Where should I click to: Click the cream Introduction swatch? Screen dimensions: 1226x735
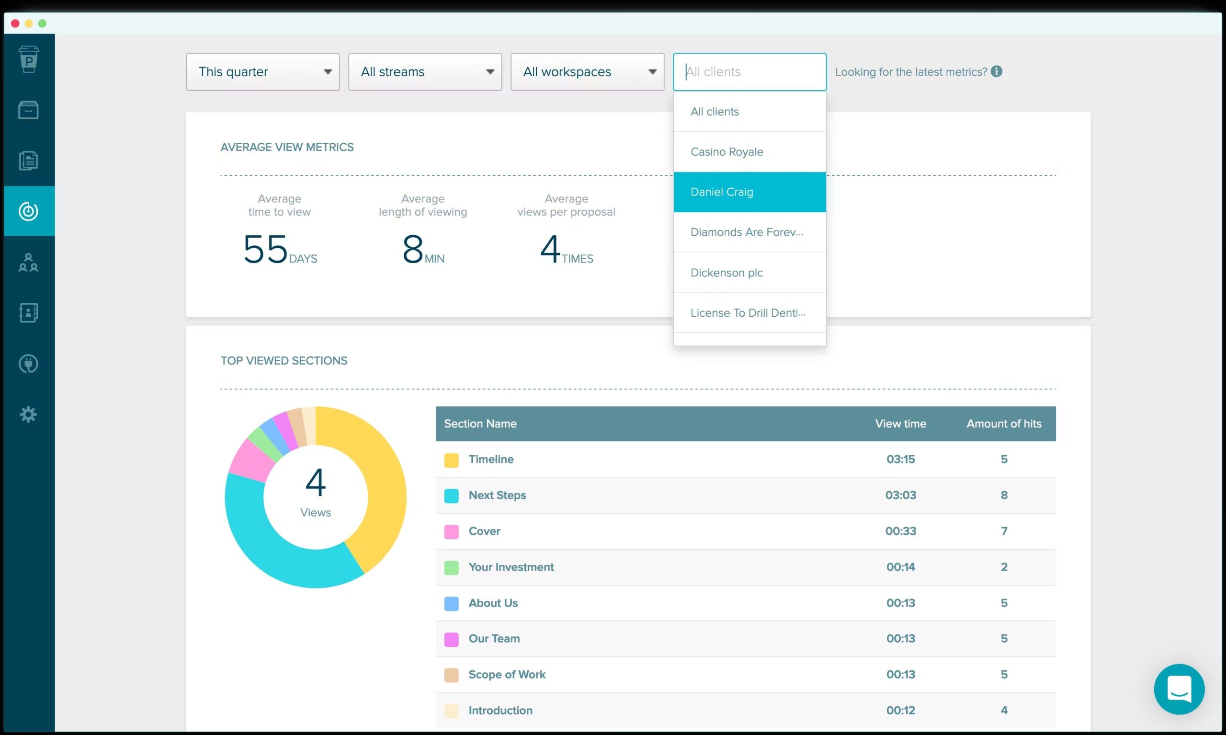(x=452, y=711)
